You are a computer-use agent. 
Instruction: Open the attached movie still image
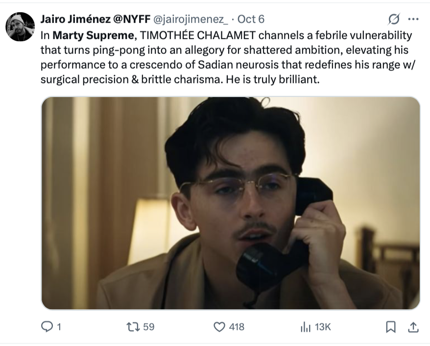click(230, 203)
